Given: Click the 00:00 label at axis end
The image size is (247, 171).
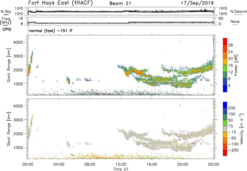Looking at the screenshot, I should pos(214,165).
